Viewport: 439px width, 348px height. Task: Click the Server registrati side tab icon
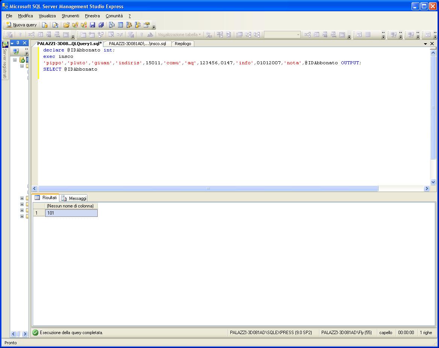click(x=5, y=44)
